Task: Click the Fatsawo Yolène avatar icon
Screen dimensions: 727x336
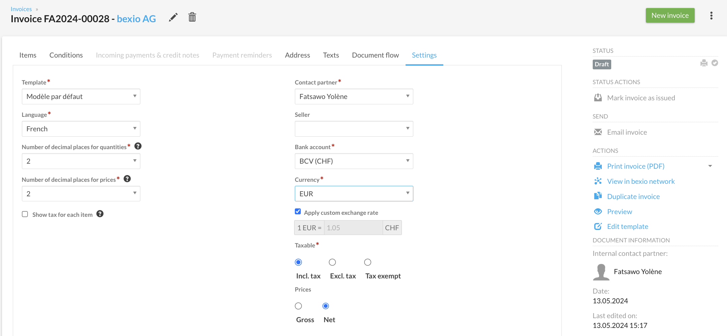Action: pos(601,272)
